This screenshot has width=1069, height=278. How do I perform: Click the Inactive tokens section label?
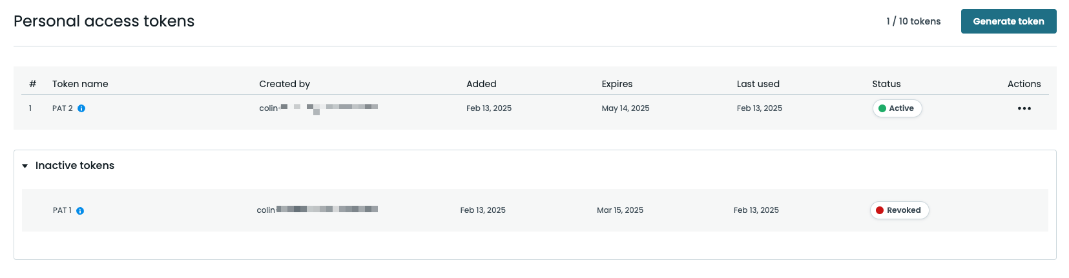point(75,166)
